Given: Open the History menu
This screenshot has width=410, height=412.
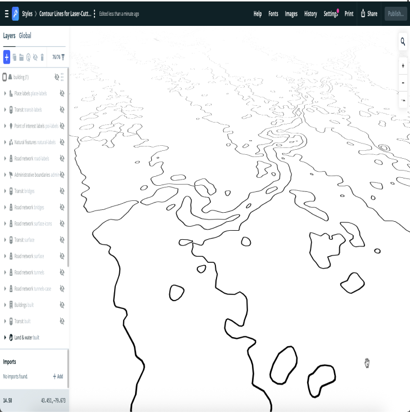Looking at the screenshot, I should [310, 14].
